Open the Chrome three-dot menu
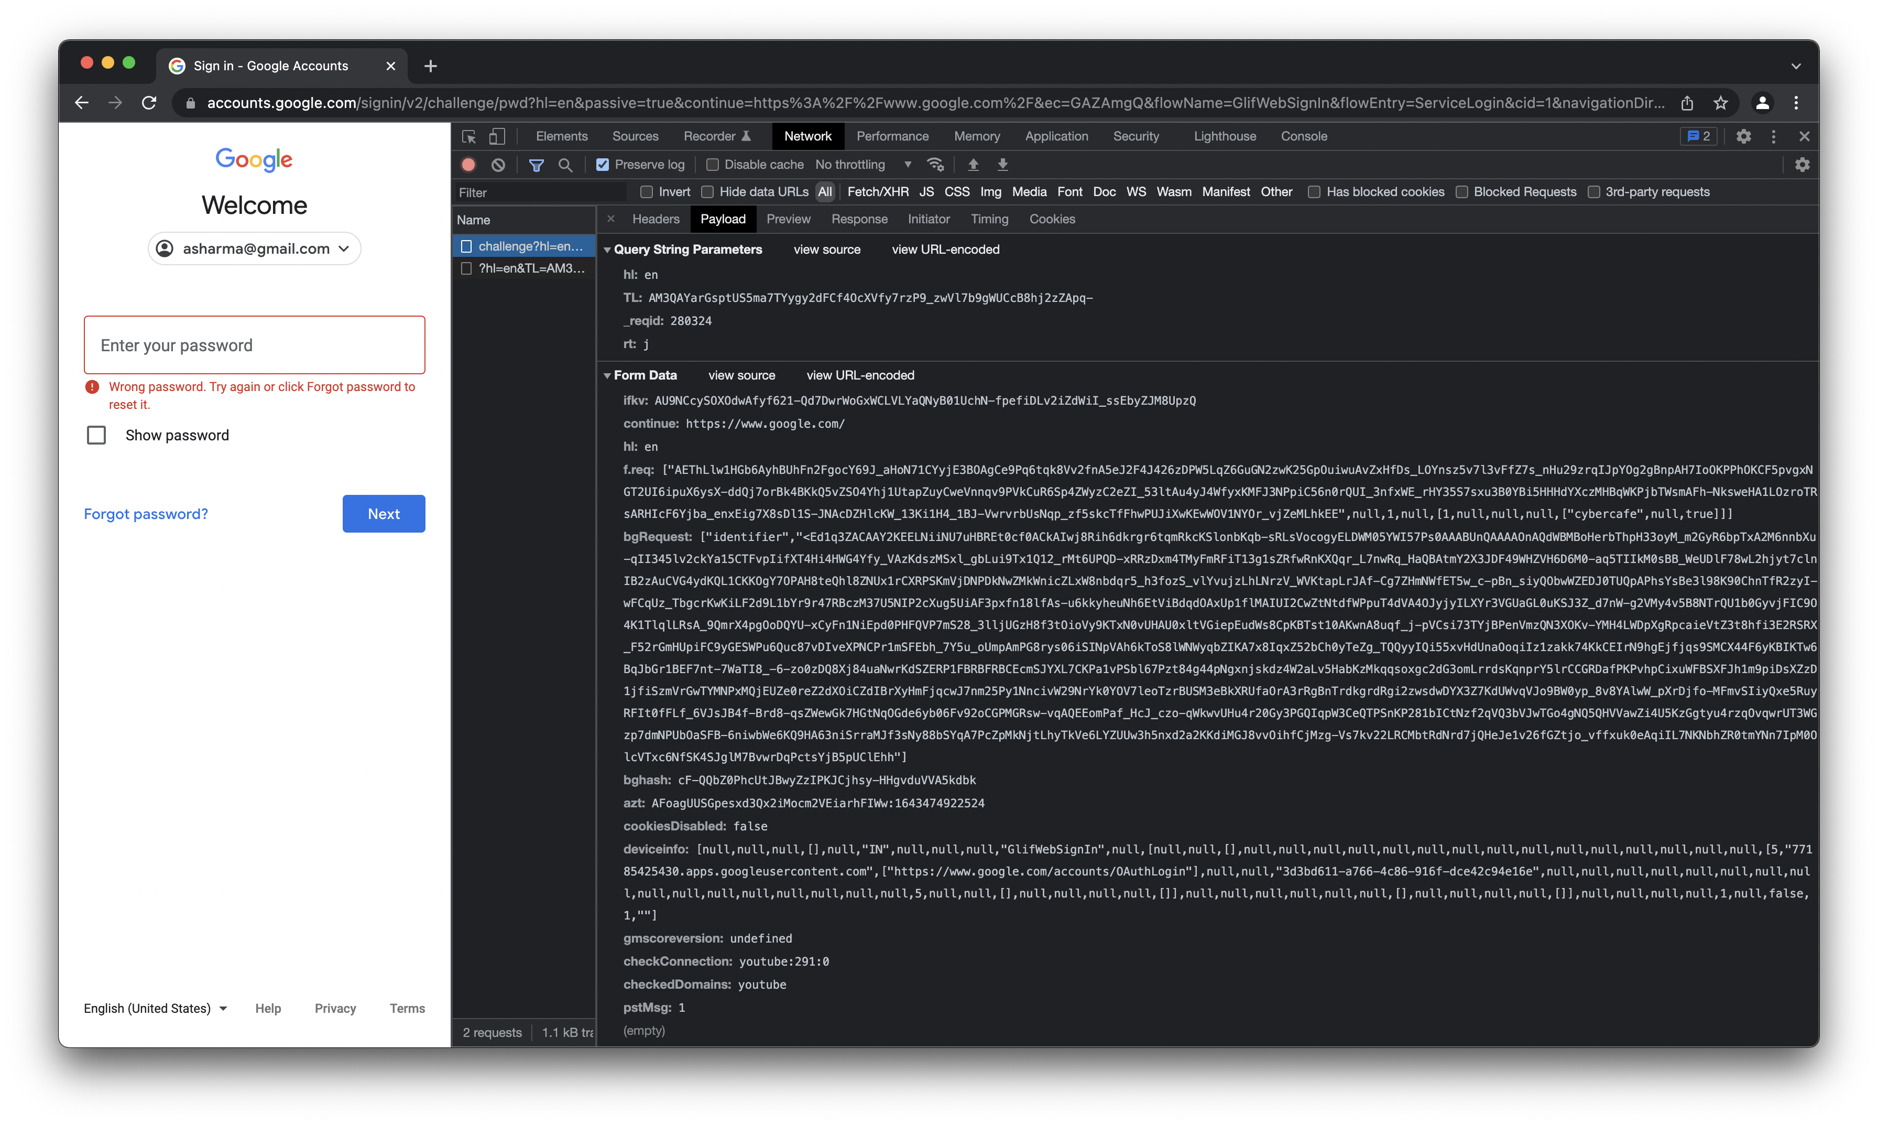This screenshot has height=1125, width=1878. coord(1796,103)
